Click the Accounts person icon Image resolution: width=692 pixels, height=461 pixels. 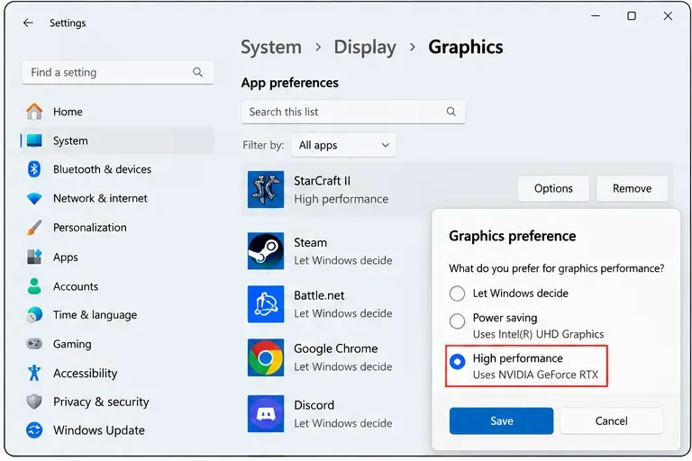34,285
